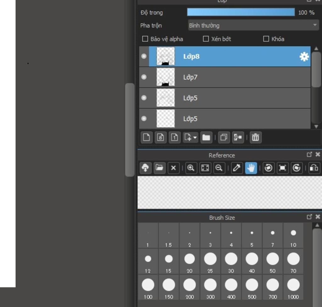The image size is (322, 307).
Task: Choose brush size 1.5
Action: 169,236
